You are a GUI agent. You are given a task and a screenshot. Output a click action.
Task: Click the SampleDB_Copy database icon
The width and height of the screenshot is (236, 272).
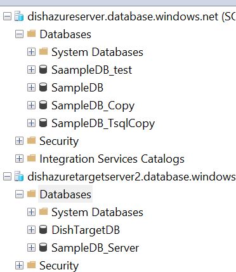coord(43,105)
